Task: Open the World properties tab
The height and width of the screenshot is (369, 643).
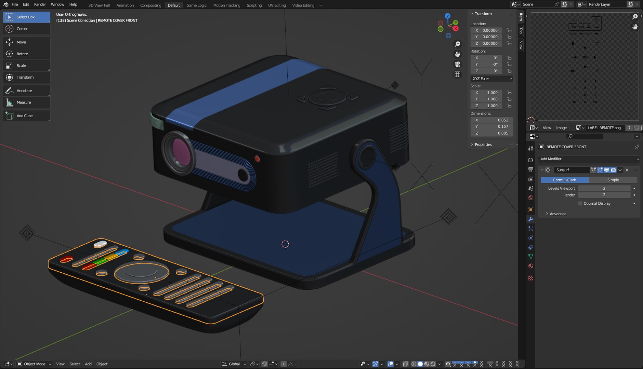Action: point(531,198)
